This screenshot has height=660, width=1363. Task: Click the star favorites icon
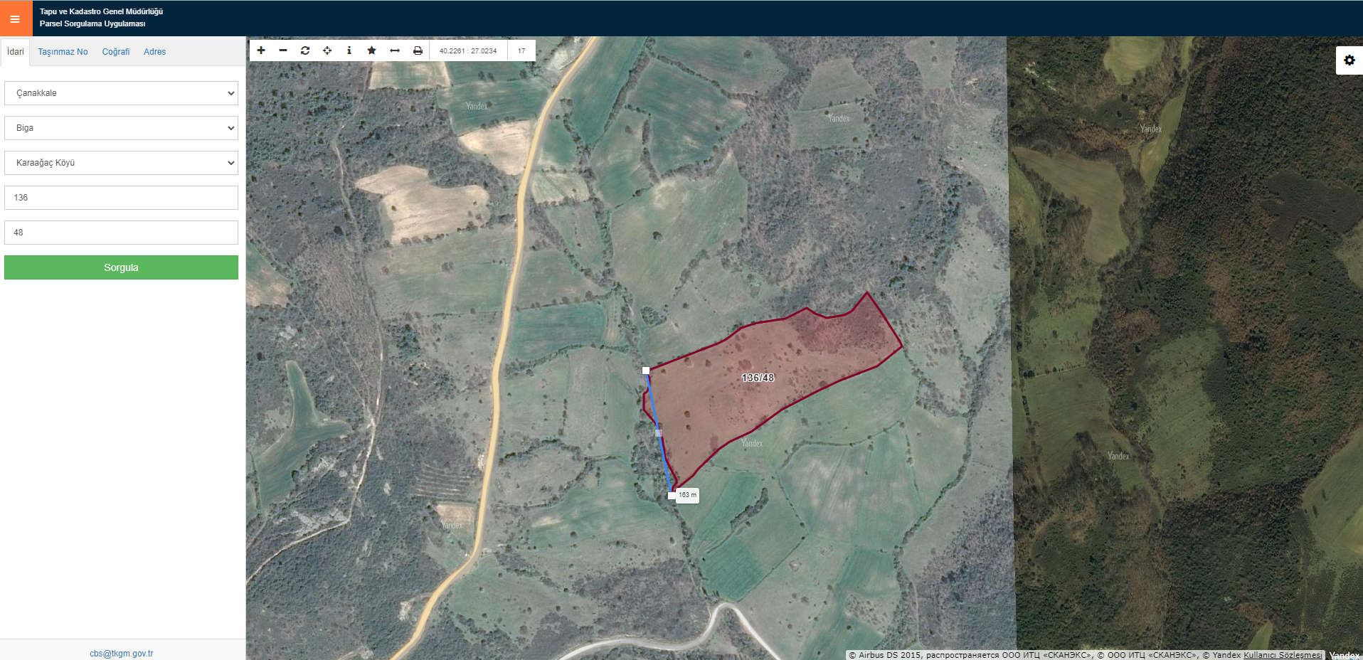pos(371,50)
